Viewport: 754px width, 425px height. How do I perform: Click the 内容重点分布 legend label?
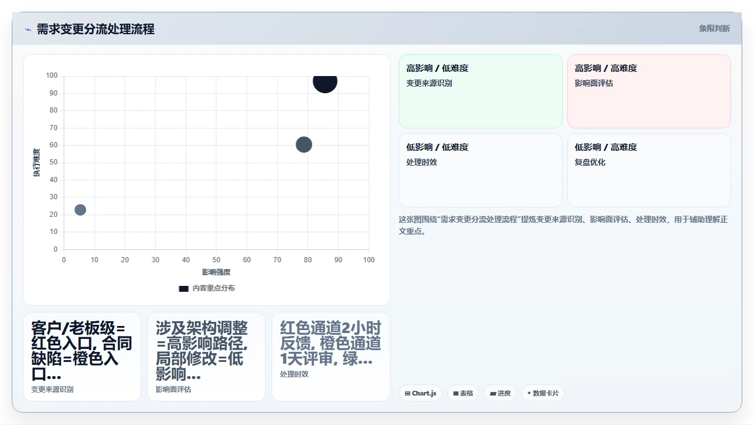214,288
